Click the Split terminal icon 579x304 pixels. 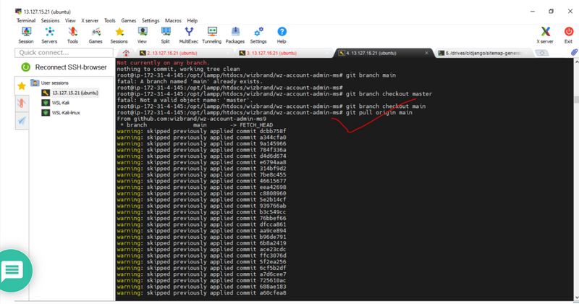coord(165,35)
